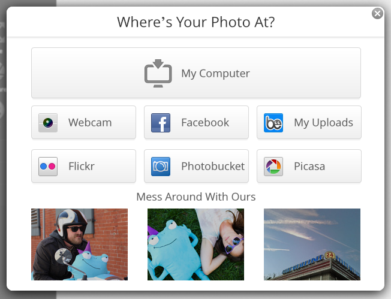
Task: Use the motorcycle rider sample photo
Action: pyautogui.click(x=79, y=244)
